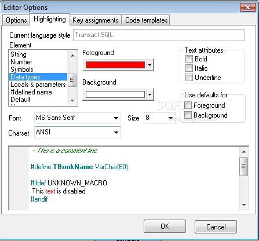
Task: Select the Highlighting tab
Action: pyautogui.click(x=50, y=19)
